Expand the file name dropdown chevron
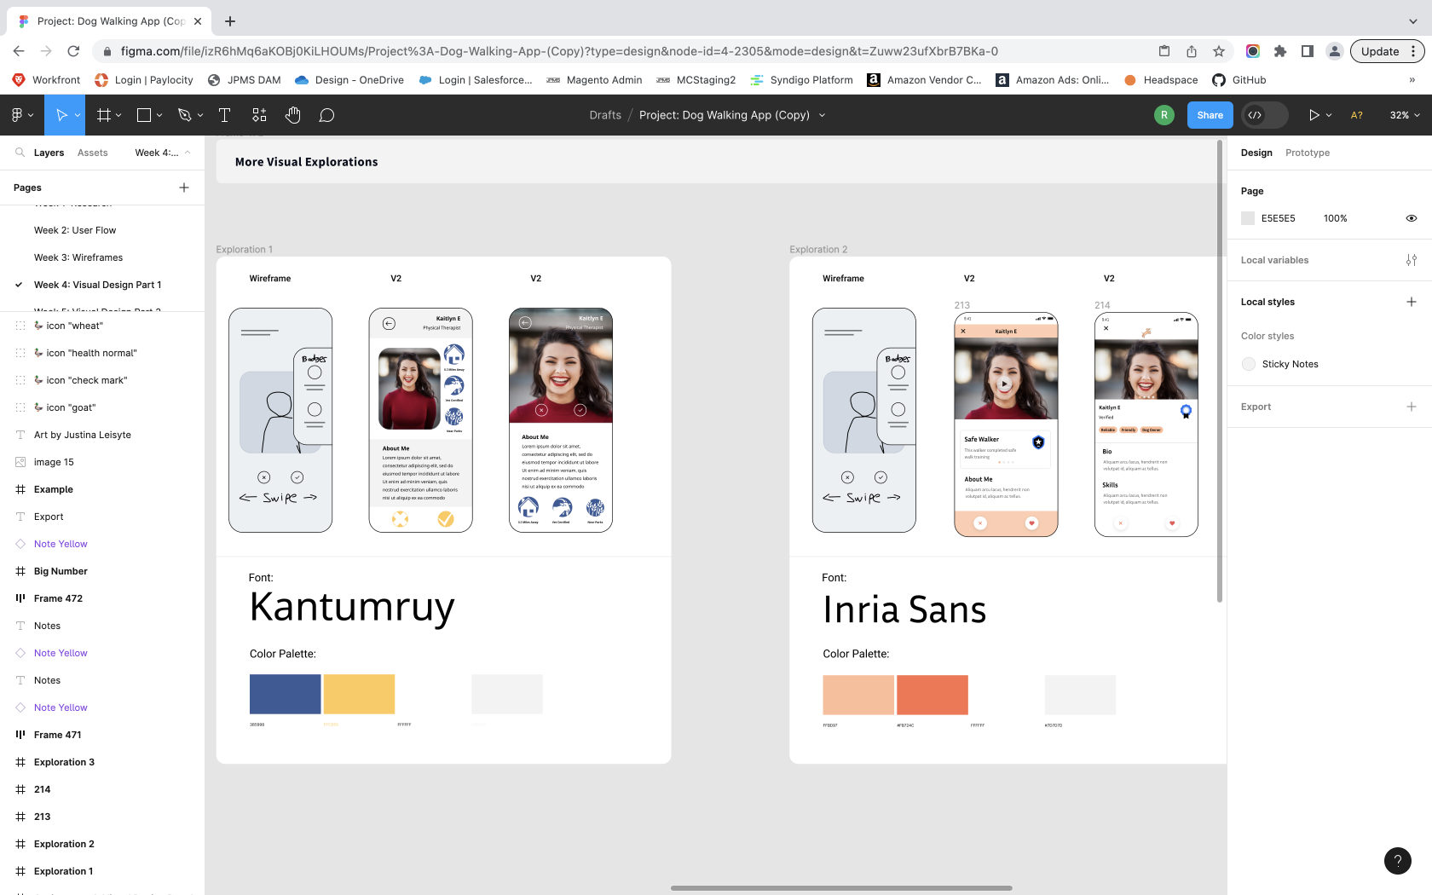The image size is (1432, 895). [x=822, y=115]
